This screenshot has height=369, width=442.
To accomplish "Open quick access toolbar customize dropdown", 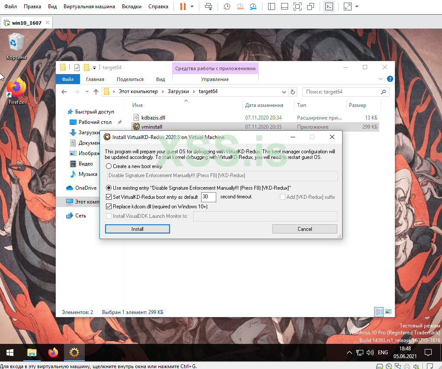I will coord(94,68).
